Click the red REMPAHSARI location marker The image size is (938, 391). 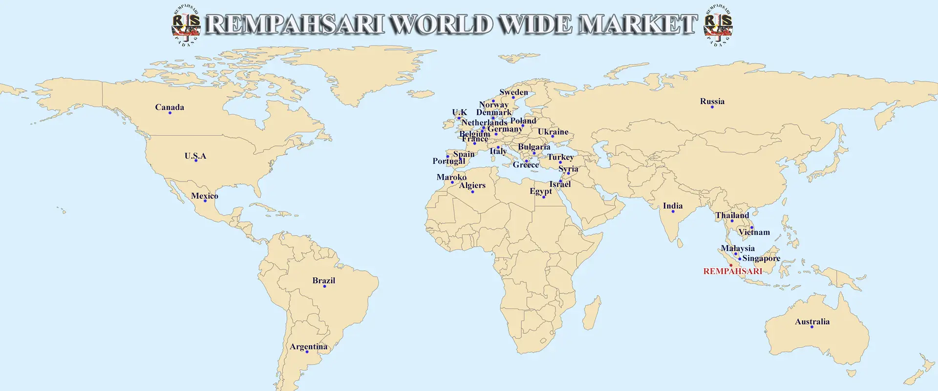[731, 265]
